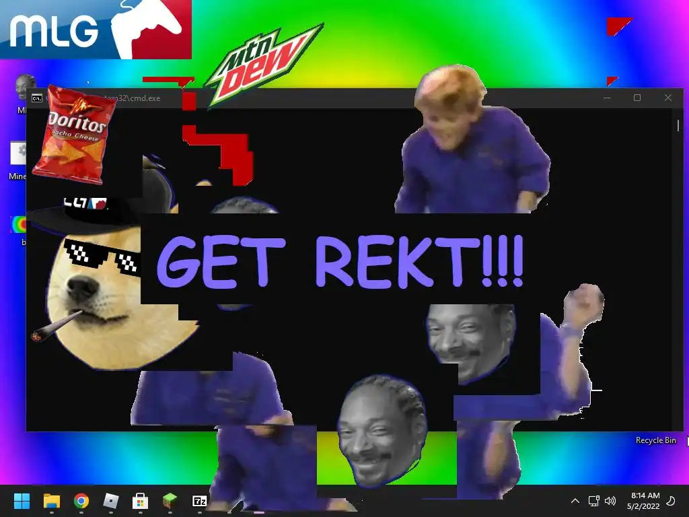689x517 pixels.
Task: Launch Minecraft grass block taskbar icon
Action: (x=170, y=501)
